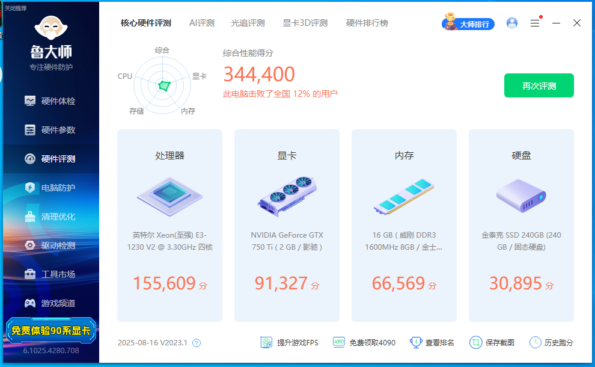Open 驱动检测 in sidebar
595x367 pixels.
[x=50, y=245]
